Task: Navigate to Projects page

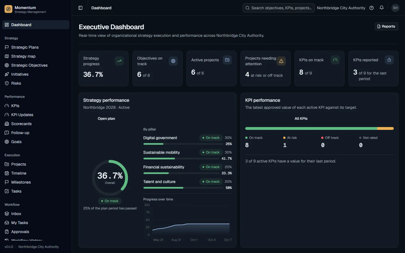Action: pos(36,164)
